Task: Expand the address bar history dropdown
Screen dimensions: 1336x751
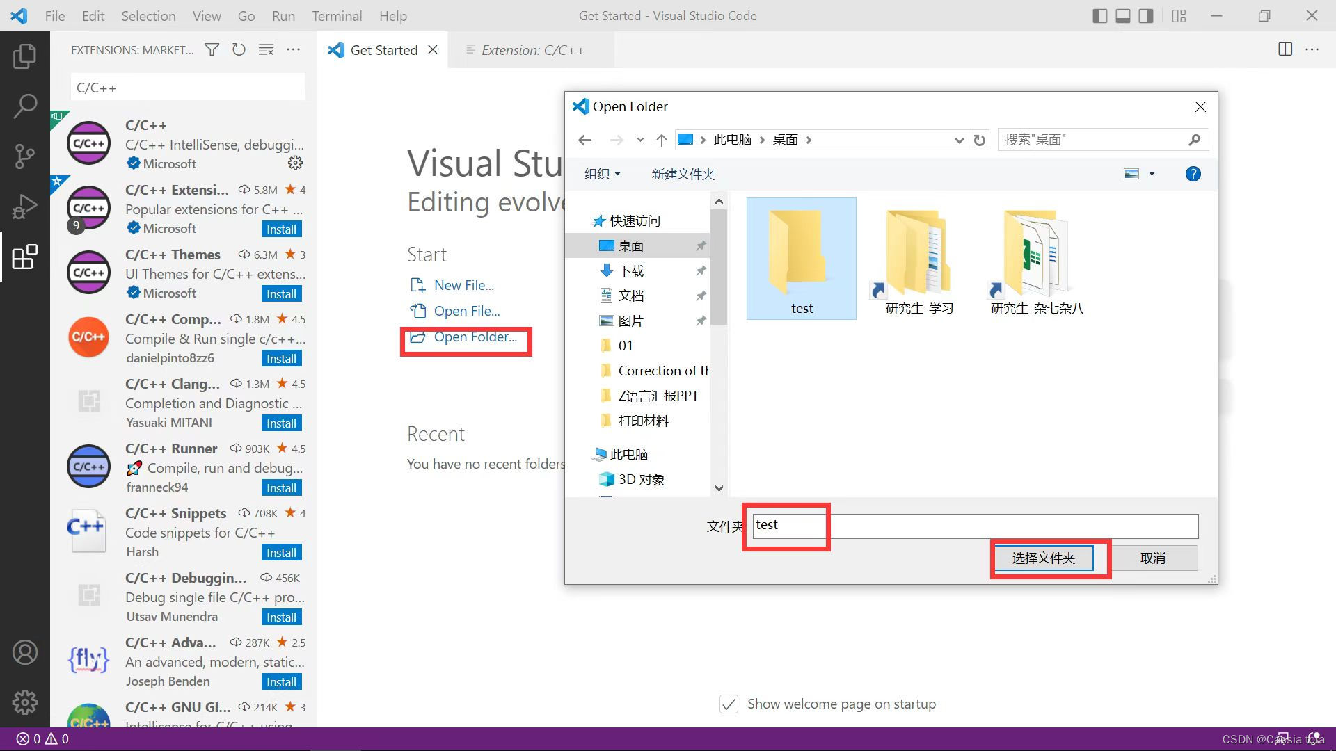Action: pos(959,140)
